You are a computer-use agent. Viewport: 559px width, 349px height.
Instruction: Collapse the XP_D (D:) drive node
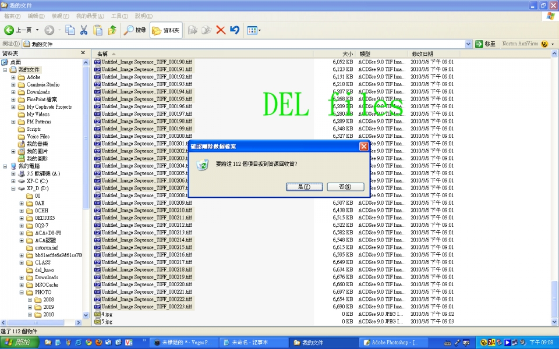(13, 188)
